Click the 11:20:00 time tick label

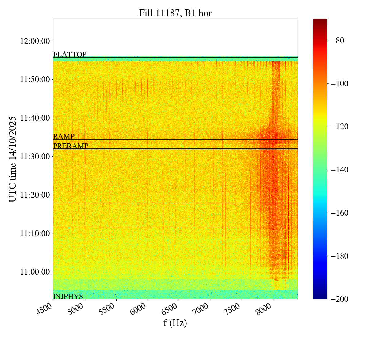click(x=35, y=195)
